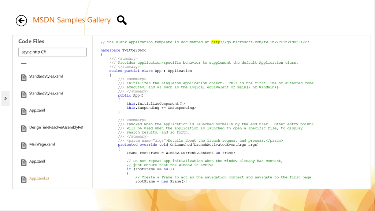Select first App.xaml in Code Files
Image resolution: width=375 pixels, height=211 pixels.
click(37, 110)
